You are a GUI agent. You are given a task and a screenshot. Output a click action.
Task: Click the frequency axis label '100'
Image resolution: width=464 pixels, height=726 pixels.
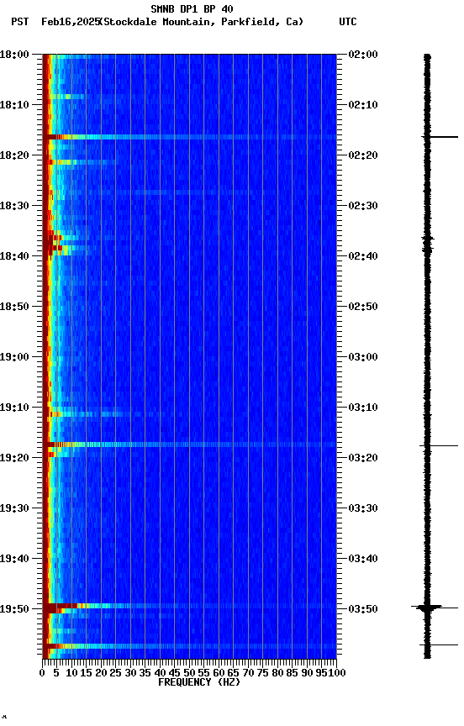pos(337,673)
